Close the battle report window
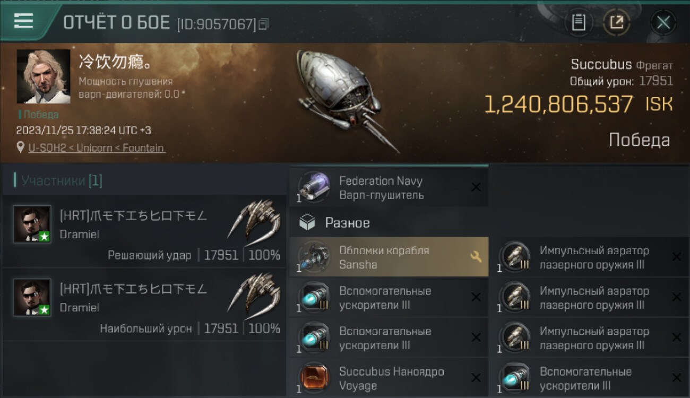 [x=663, y=22]
